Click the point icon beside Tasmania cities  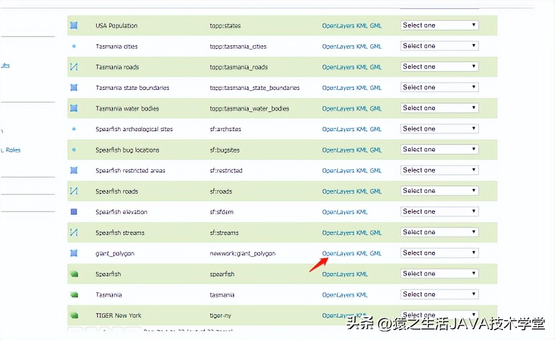[x=73, y=46]
